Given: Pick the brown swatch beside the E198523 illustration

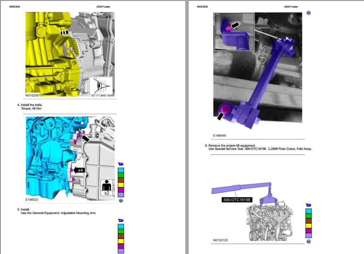Looking at the screenshot, I should (121, 180).
